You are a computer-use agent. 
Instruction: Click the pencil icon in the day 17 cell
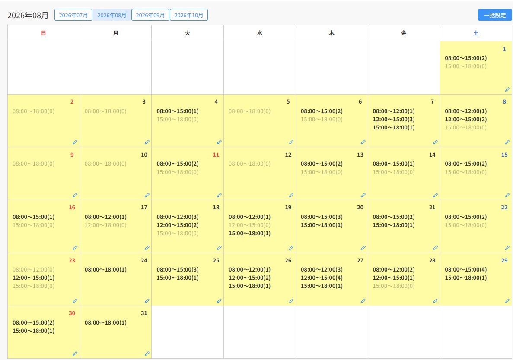(x=147, y=248)
